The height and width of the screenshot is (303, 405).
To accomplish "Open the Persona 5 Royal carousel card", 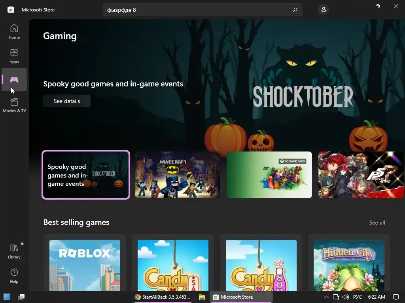I will [361, 175].
